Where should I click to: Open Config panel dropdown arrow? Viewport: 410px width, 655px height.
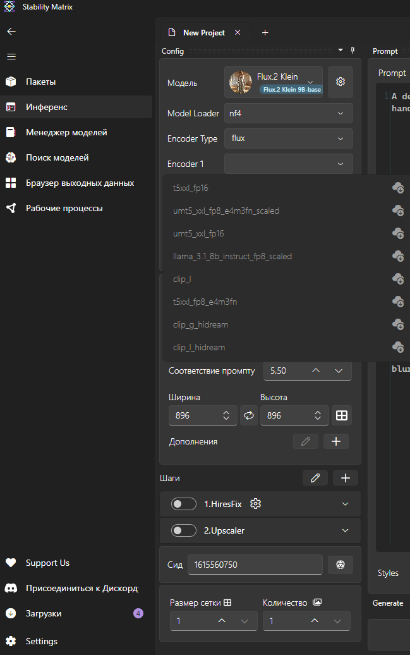pos(341,50)
